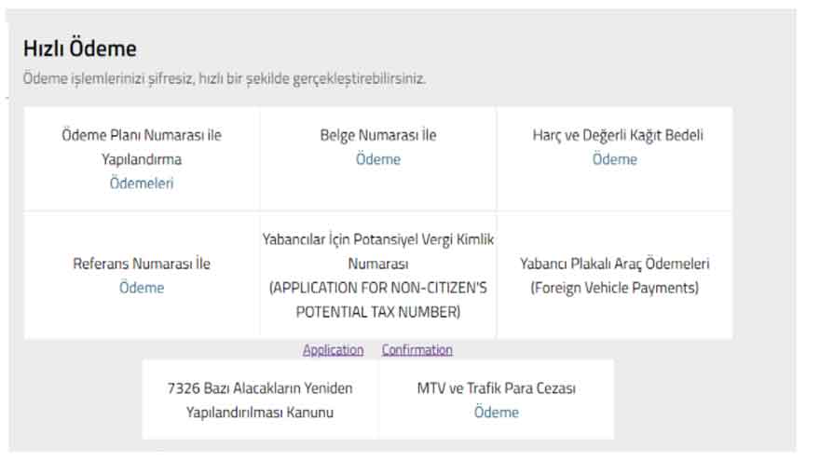Image resolution: width=820 pixels, height=461 pixels.
Task: Select 7326 Bazı Alacakların Yeniden Yapılandırılması Kanunu
Action: 260,400
